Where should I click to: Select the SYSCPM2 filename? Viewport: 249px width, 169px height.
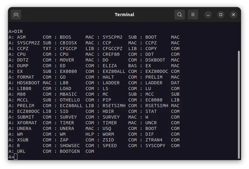(112, 37)
